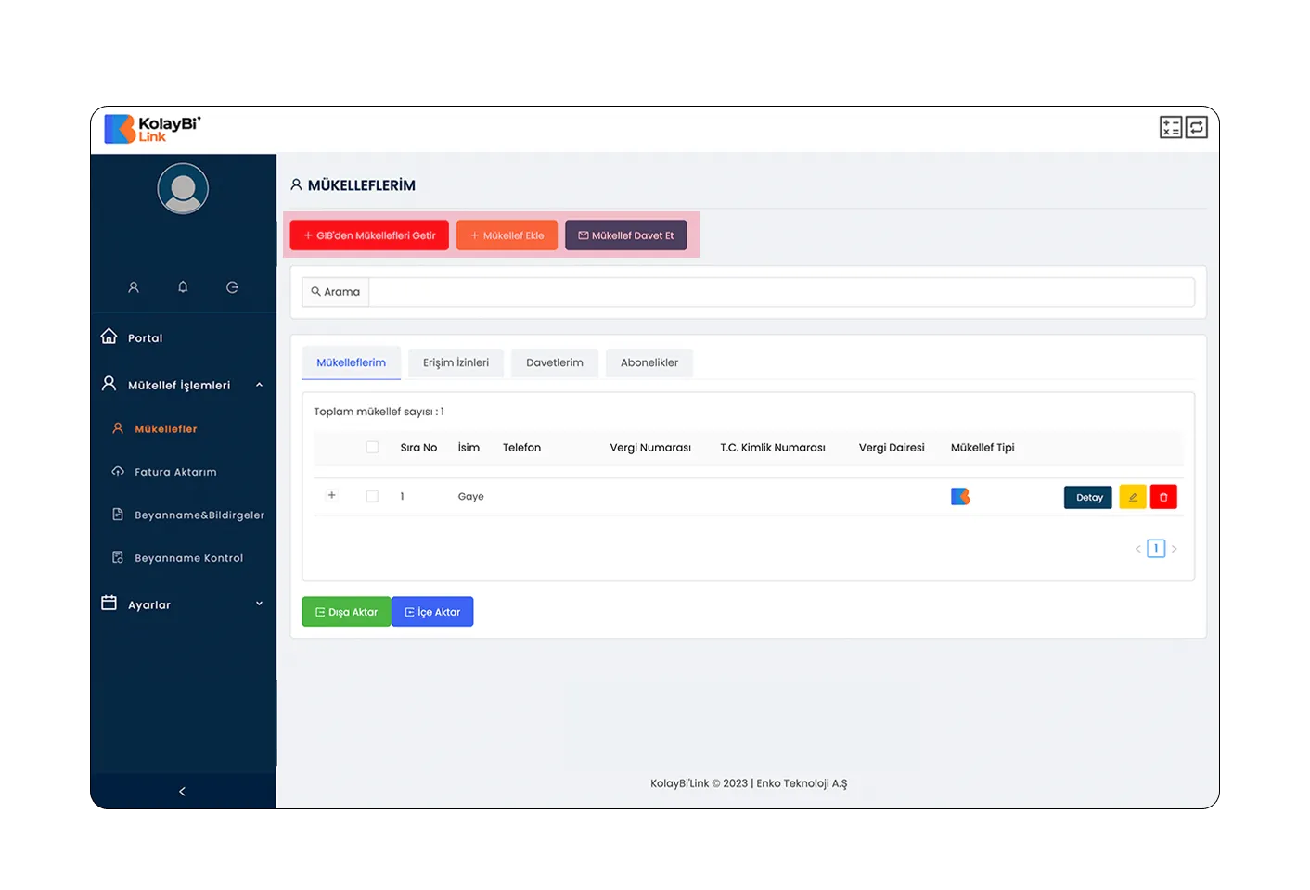Expand the Ayarlar menu chevron
Screen dimensions: 1310x890
point(259,604)
